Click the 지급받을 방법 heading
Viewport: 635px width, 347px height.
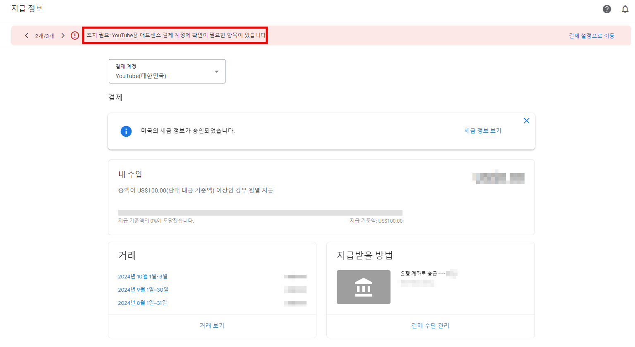coord(365,255)
